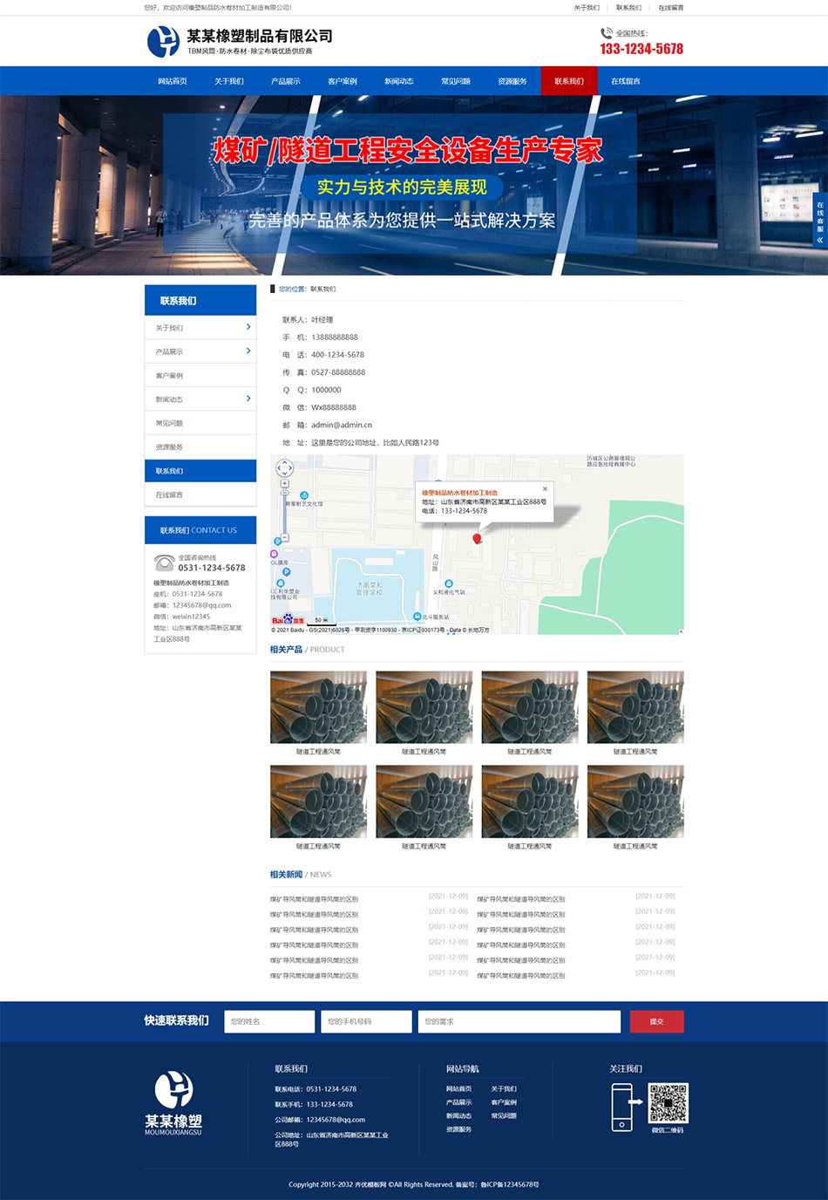
Task: Close the map address info popup
Action: point(546,488)
